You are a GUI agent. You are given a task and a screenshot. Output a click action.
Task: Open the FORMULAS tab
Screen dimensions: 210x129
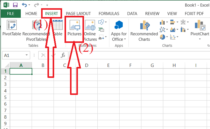[x=109, y=13]
